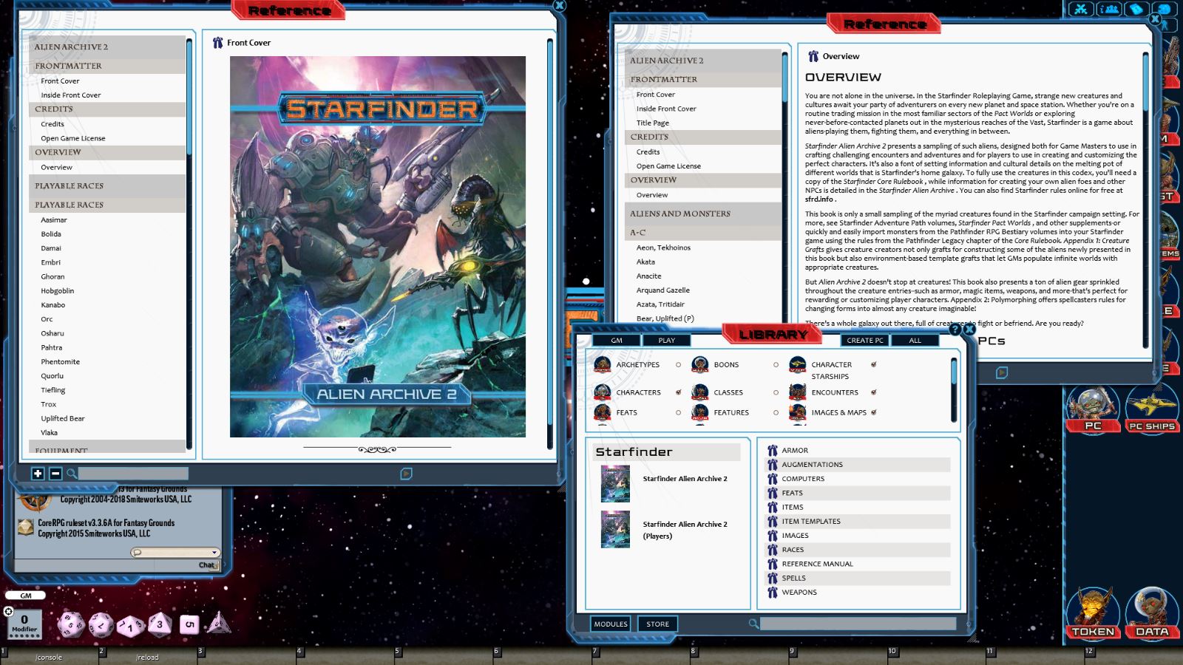Toggle the Images & Maps checkbox
Image resolution: width=1183 pixels, height=665 pixels.
874,412
